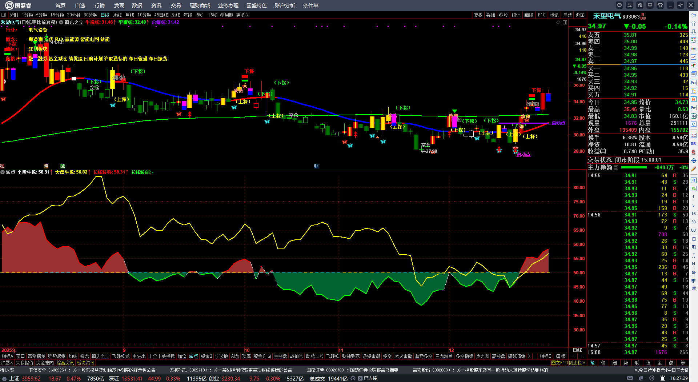Switch to 5分钟 chart period

41,15
